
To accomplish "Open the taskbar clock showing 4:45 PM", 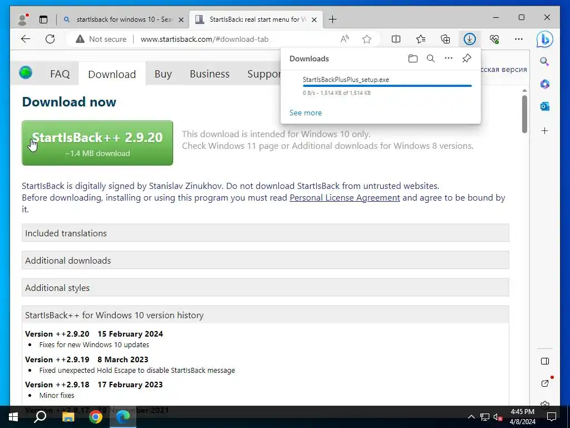I will [522, 417].
